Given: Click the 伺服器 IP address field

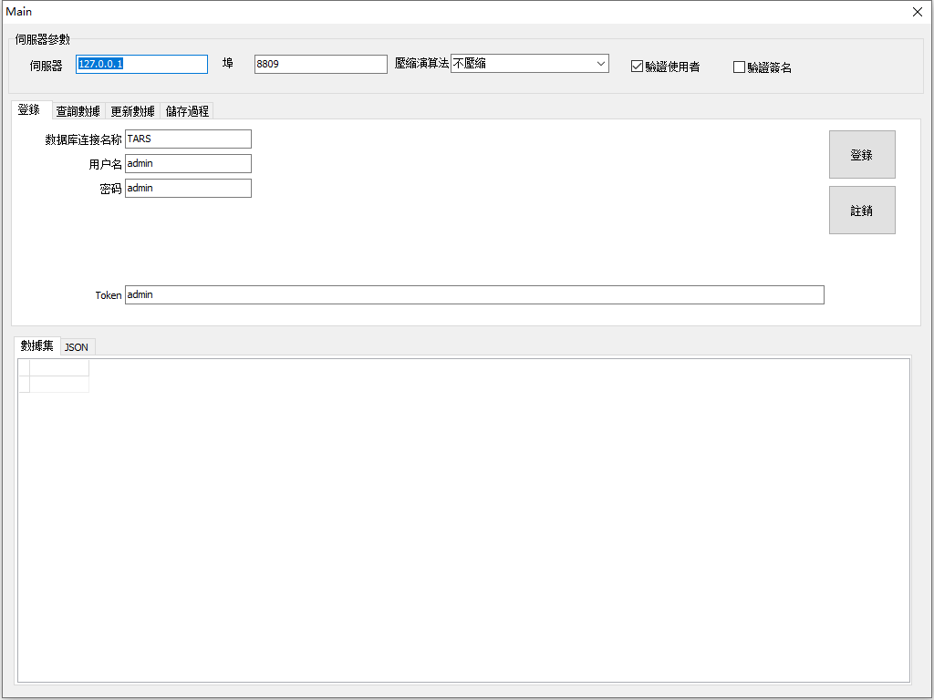Looking at the screenshot, I should (x=141, y=65).
